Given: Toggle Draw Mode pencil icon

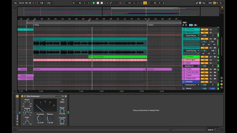Looking at the screenshot, I should 197,3.
